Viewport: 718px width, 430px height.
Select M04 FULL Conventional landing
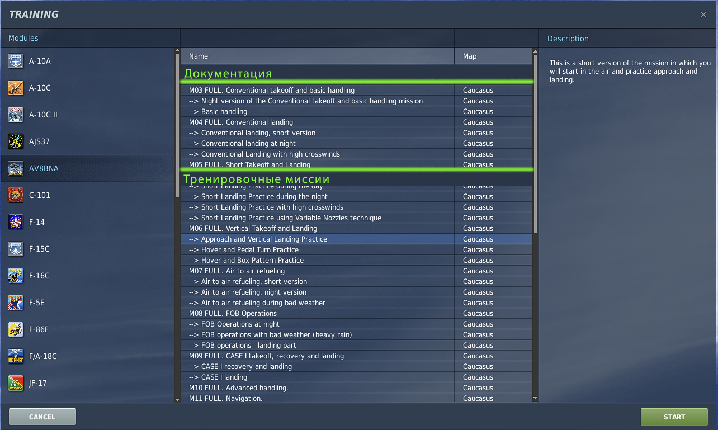(357, 122)
